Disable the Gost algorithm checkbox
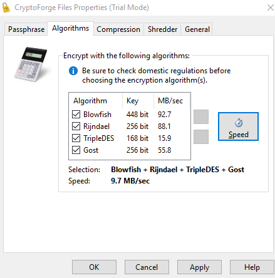The width and height of the screenshot is (275, 278). tap(76, 150)
